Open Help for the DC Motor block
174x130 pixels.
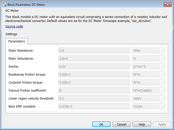tap(142, 124)
